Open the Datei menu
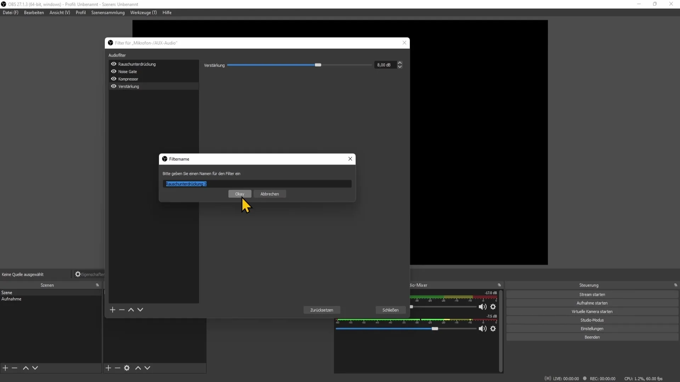The height and width of the screenshot is (382, 680). 11,12
